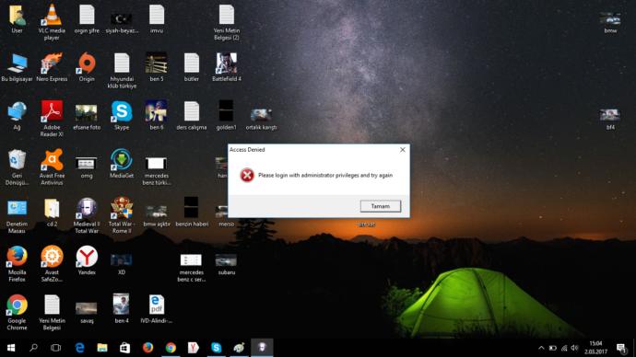The width and height of the screenshot is (636, 357).
Task: Open the Windows Start menu
Action: click(11, 348)
